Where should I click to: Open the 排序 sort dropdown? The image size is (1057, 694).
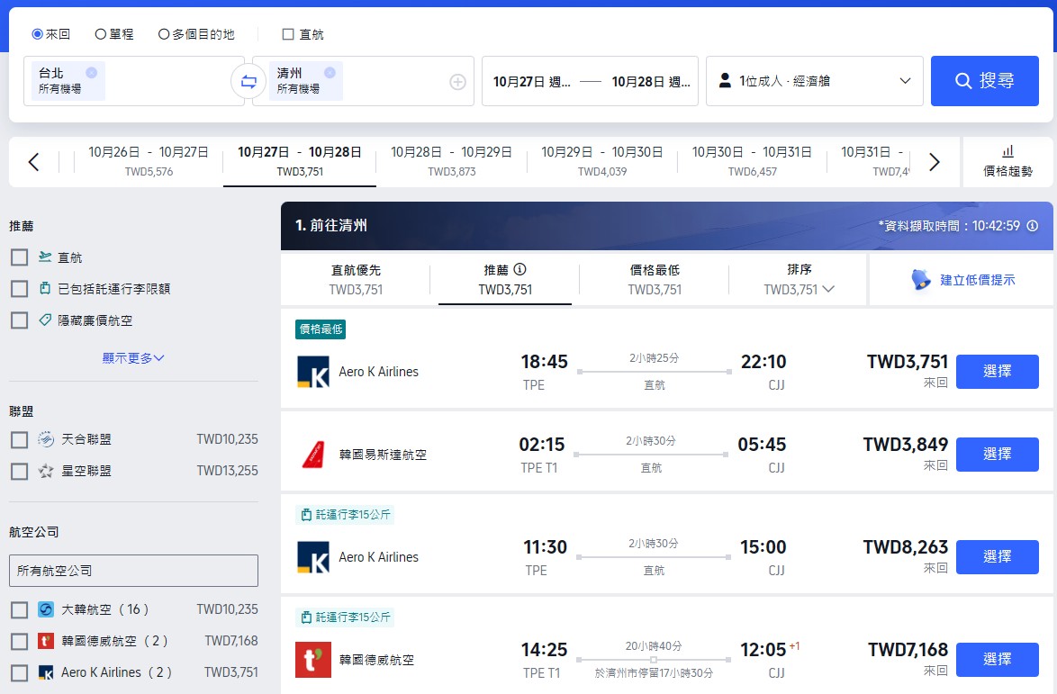799,279
